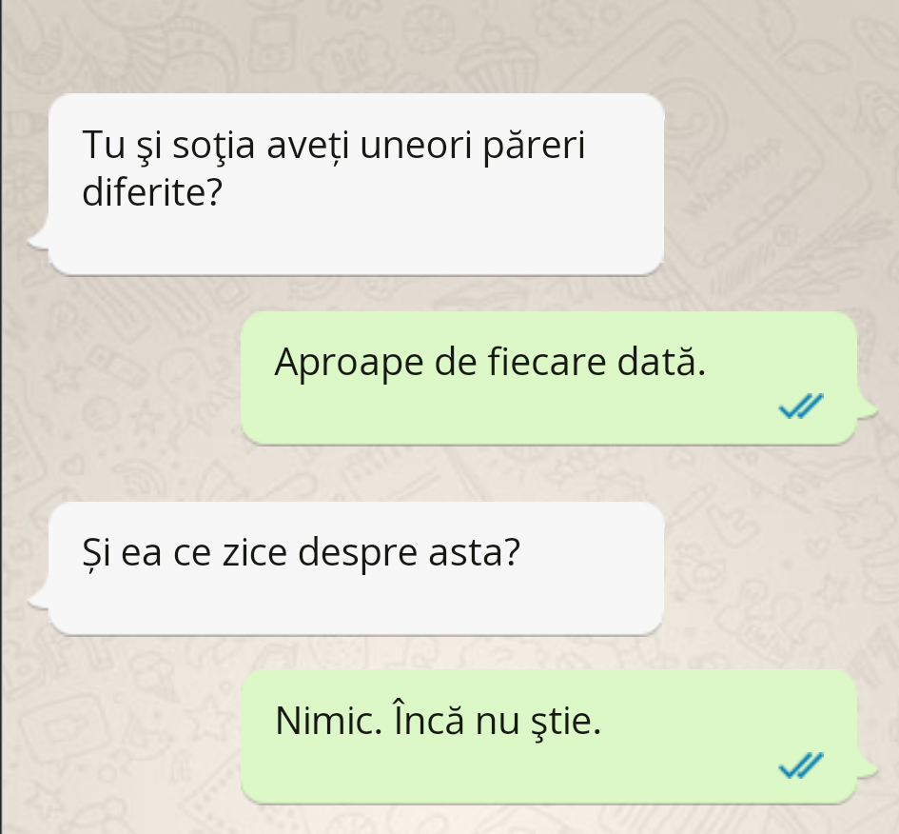Click the star doodle on the left wallpaper

(147, 416)
